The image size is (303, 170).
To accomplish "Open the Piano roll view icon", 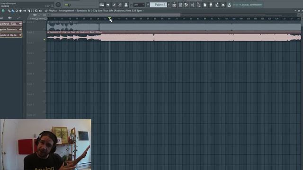I will coord(187,5).
